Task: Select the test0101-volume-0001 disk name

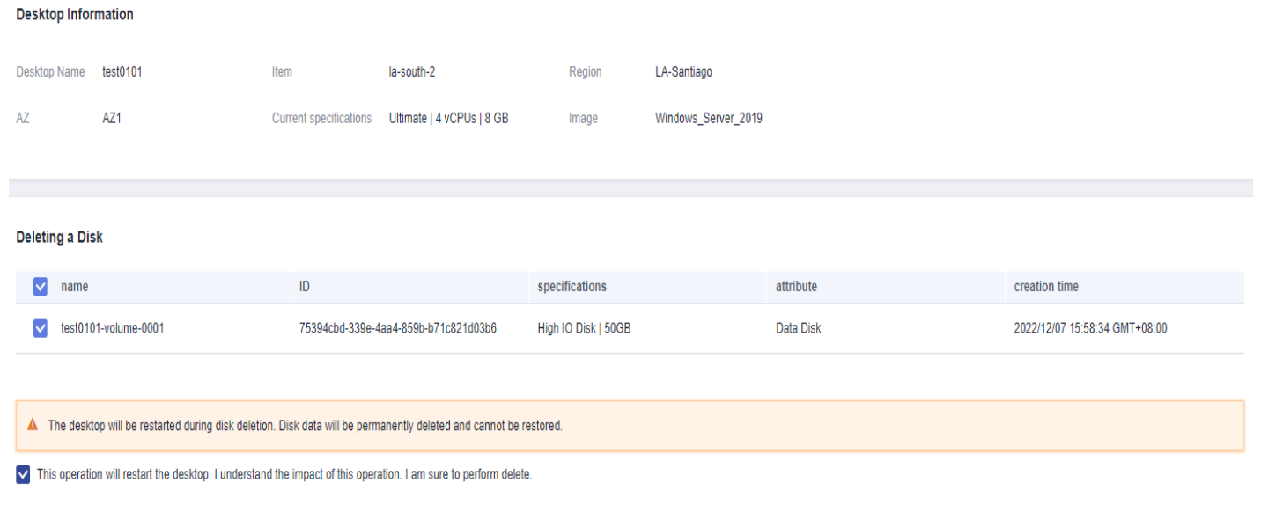Action: 112,329
